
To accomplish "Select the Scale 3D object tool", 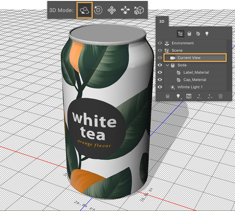I will tap(139, 10).
